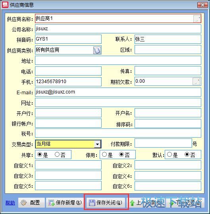Viewport: 210px width, 214px height.
Task: Click the 期初欠款 calculator icon
Action: pos(196,82)
